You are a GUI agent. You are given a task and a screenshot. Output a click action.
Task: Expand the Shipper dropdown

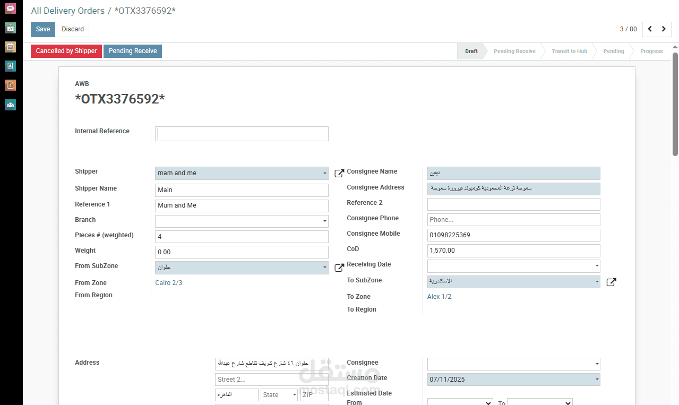point(324,174)
